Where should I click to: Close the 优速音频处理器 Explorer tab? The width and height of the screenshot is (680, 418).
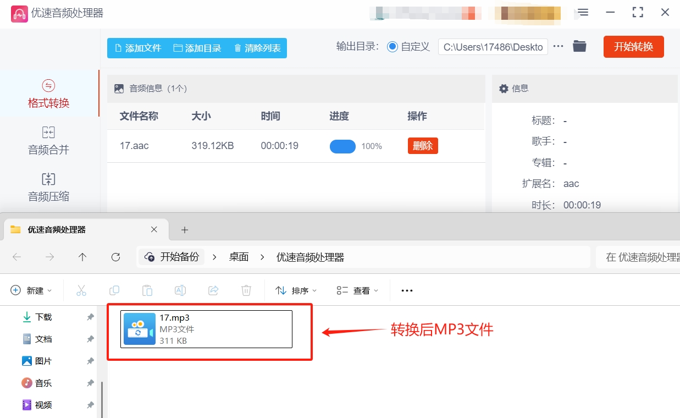tap(154, 229)
